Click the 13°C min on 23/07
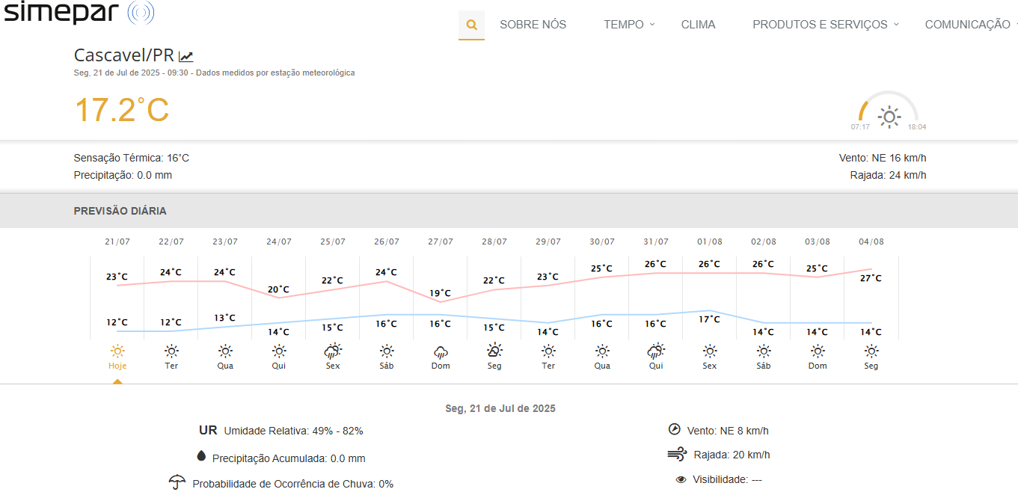This screenshot has width=1018, height=495. (225, 318)
